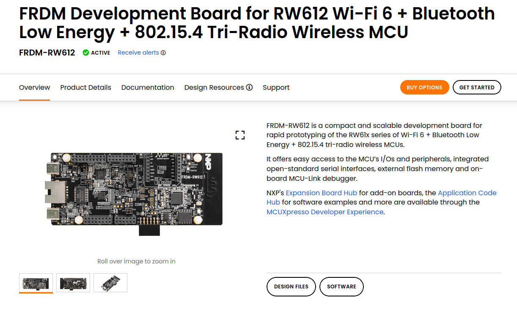Select the first board top-view thumbnail

[36, 282]
